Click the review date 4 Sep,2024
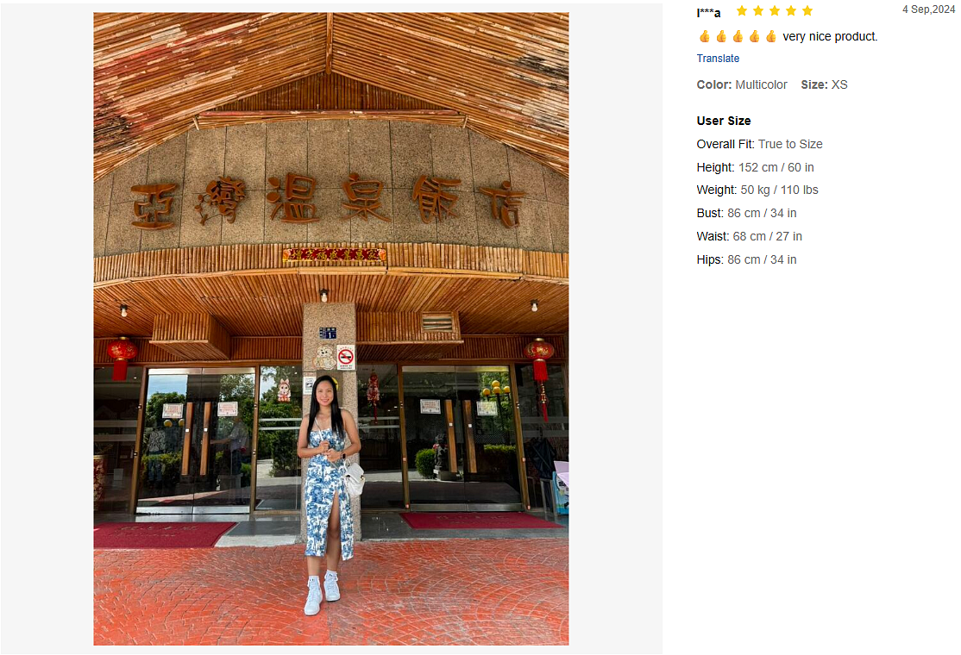Screen dimensions: 961x655 (x=928, y=9)
